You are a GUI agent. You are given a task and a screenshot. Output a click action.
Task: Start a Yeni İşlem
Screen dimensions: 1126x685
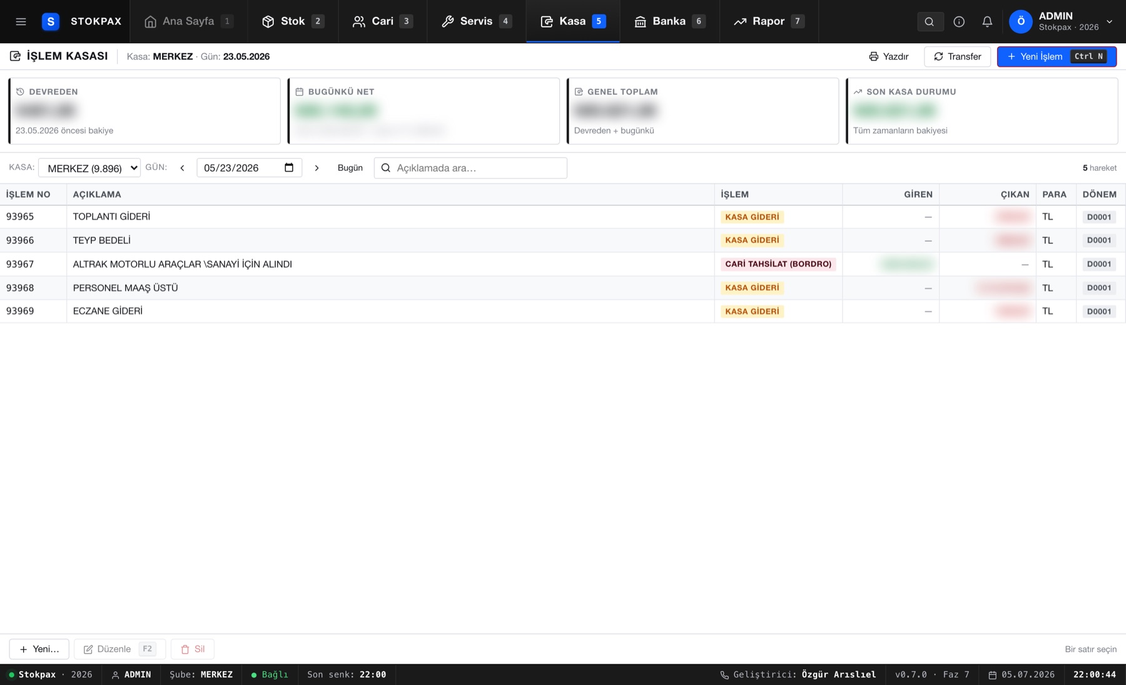click(1057, 56)
